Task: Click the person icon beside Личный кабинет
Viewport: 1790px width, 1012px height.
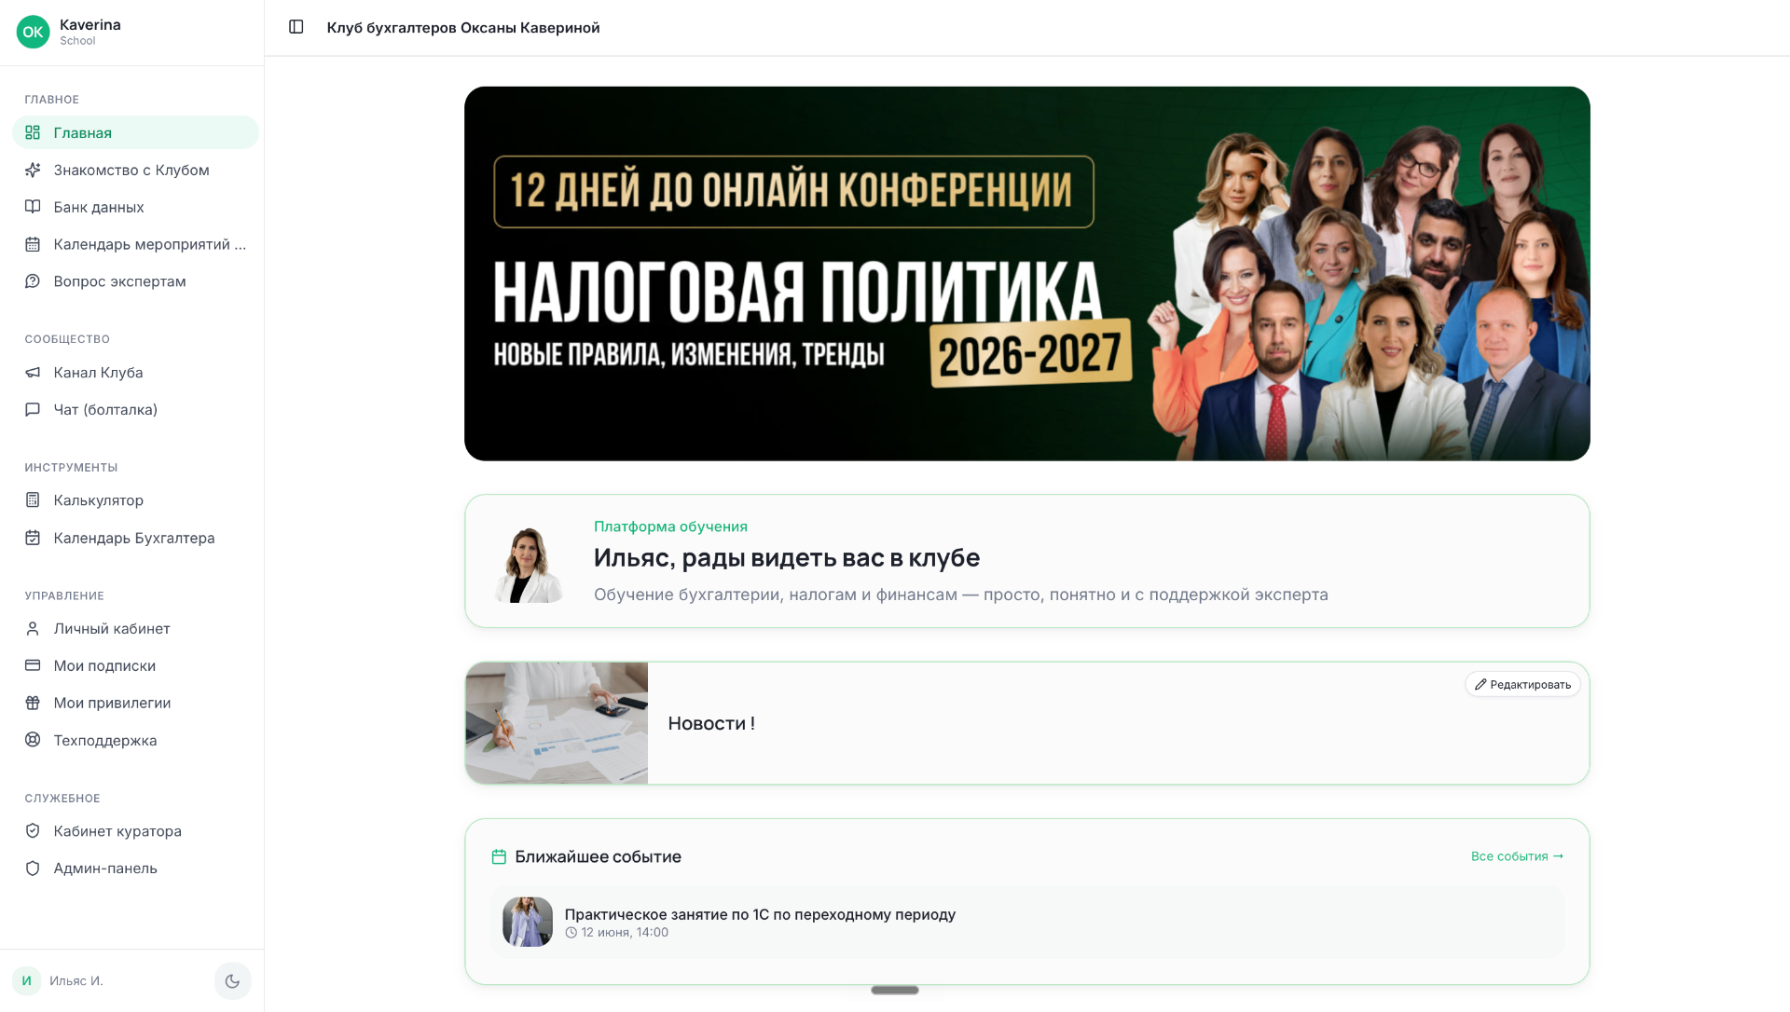Action: point(33,629)
